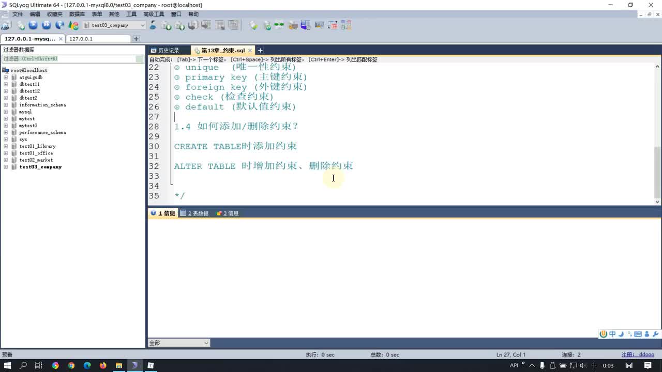Open the 工具 menu
The image size is (662, 372).
[x=131, y=14]
